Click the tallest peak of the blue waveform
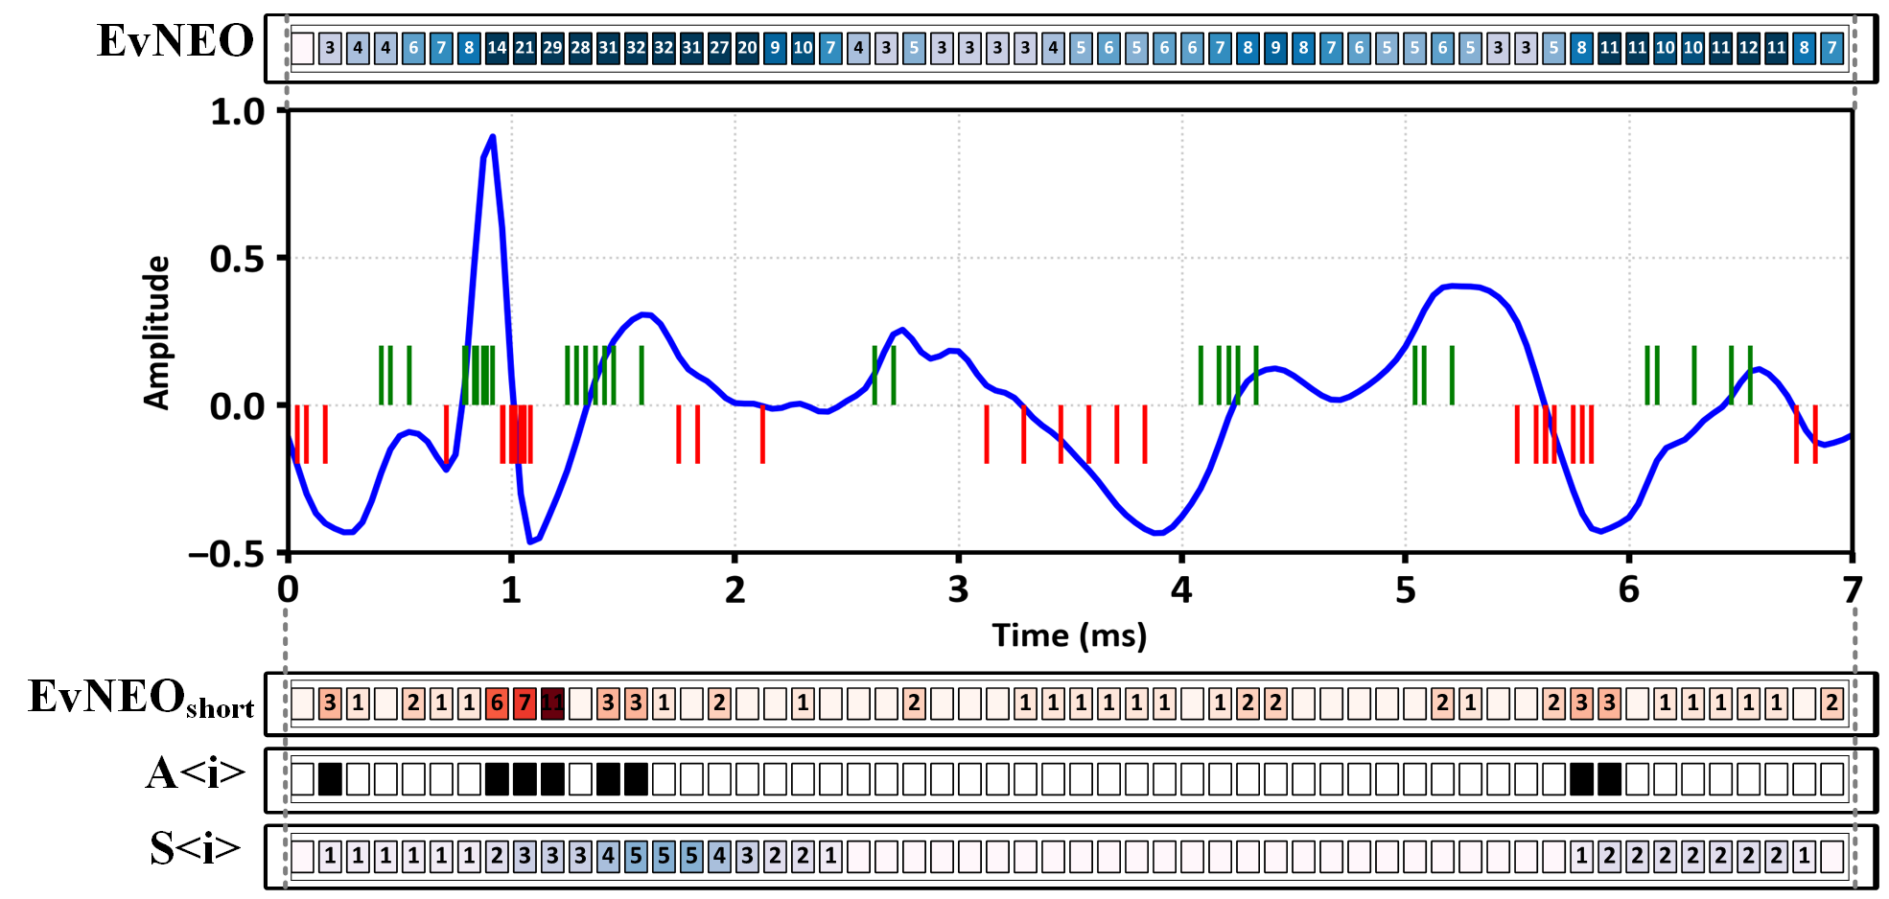 pyautogui.click(x=492, y=137)
